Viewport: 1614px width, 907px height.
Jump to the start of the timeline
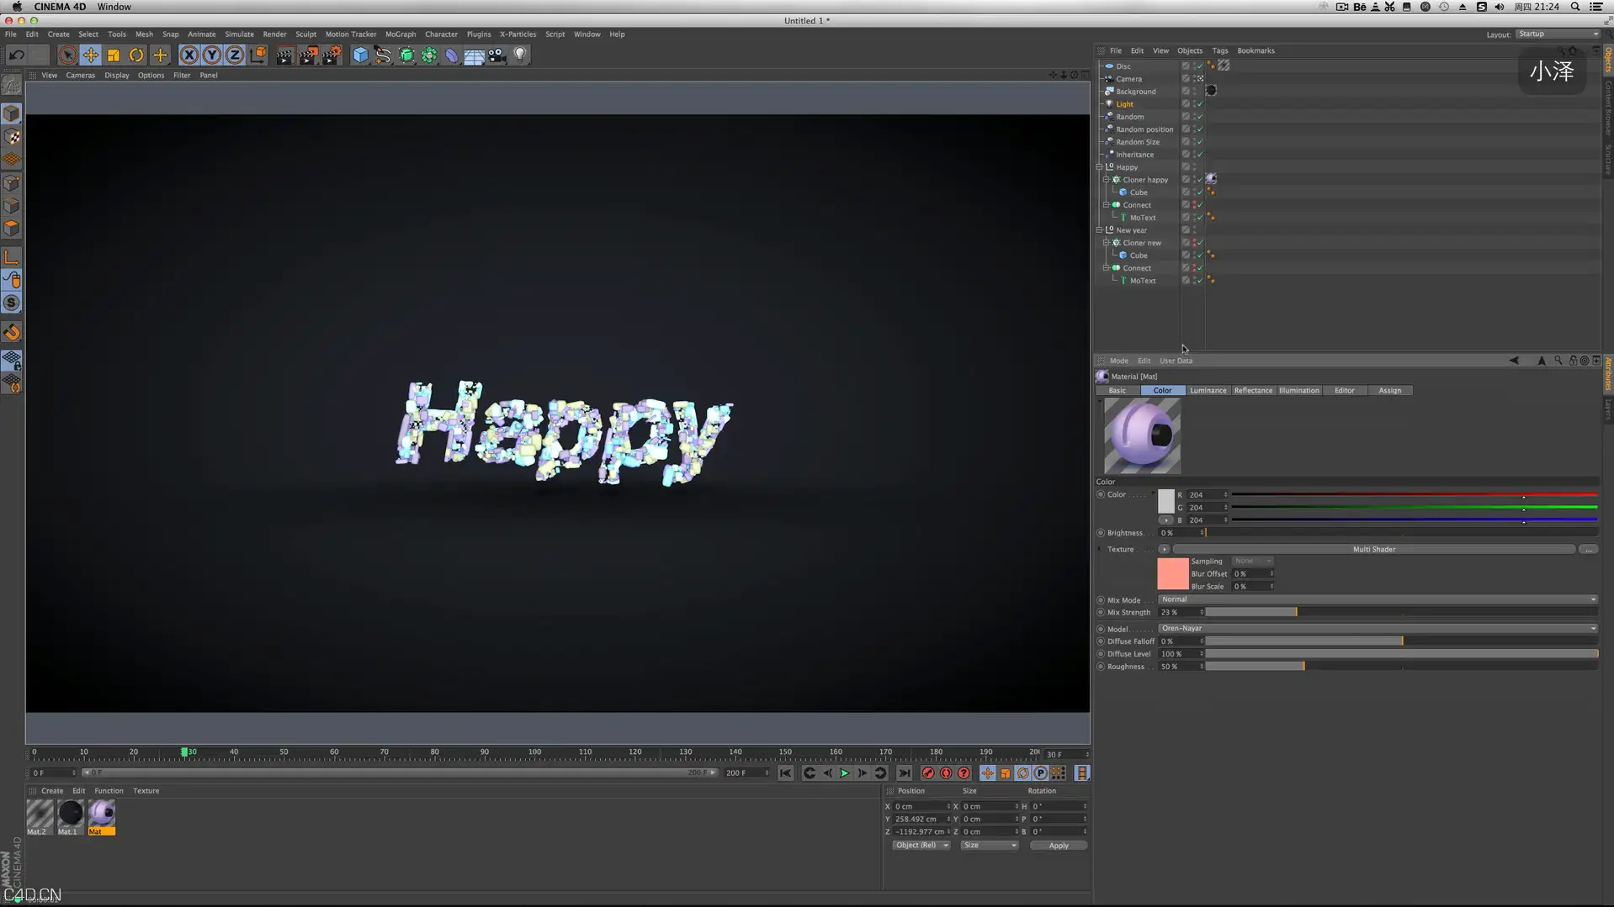pos(785,773)
